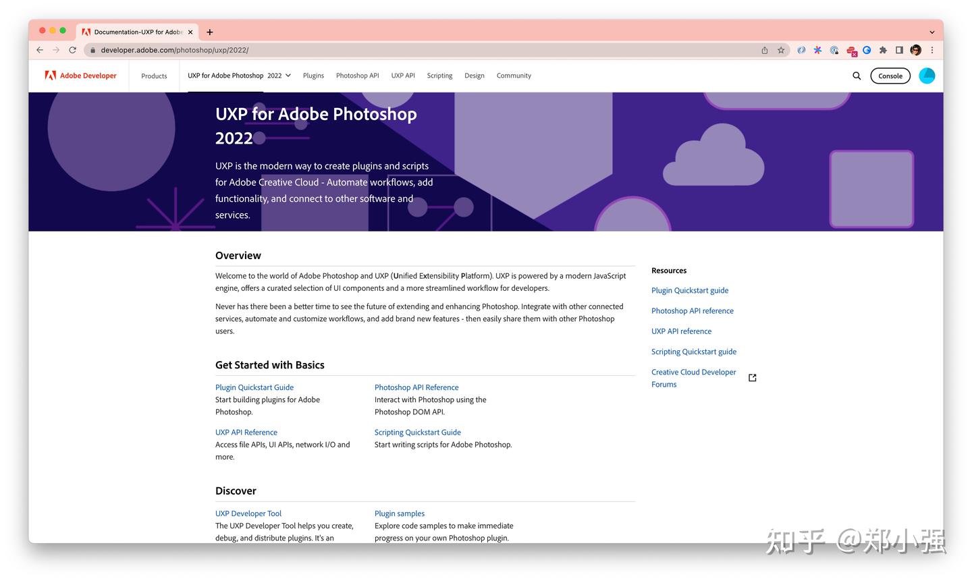Select Plugins in the site navigation

coord(313,76)
